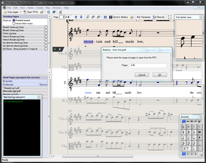This screenshot has height=163, width=206.
Task: Click the Rescore tool
Action: click(x=158, y=17)
